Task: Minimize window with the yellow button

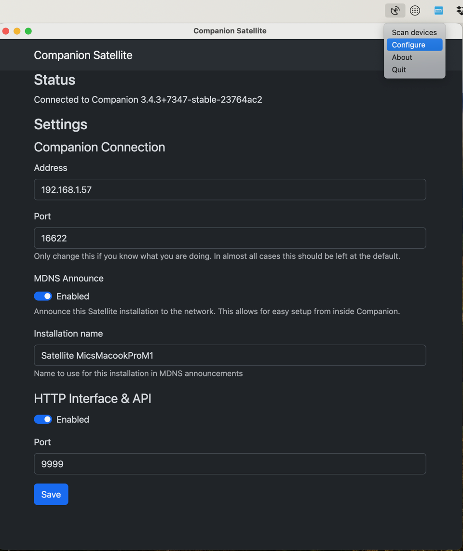Action: click(17, 31)
